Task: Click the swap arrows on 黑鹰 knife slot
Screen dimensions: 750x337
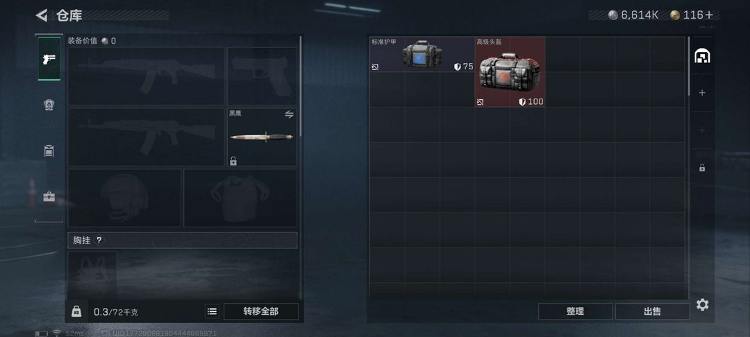Action: pyautogui.click(x=289, y=114)
